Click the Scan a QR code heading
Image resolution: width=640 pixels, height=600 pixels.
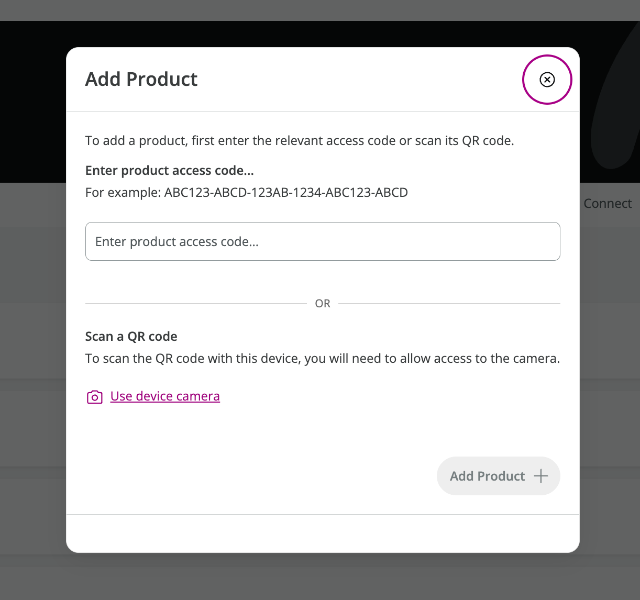pyautogui.click(x=131, y=336)
